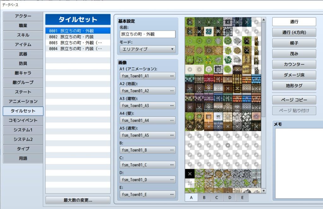The image size is (323, 209).
Task: Click the 最大数の変更... button
Action: (78, 200)
